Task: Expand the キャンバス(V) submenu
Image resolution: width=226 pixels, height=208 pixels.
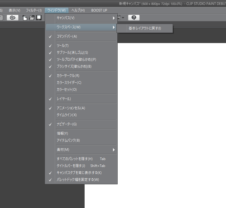Action: pos(81,18)
